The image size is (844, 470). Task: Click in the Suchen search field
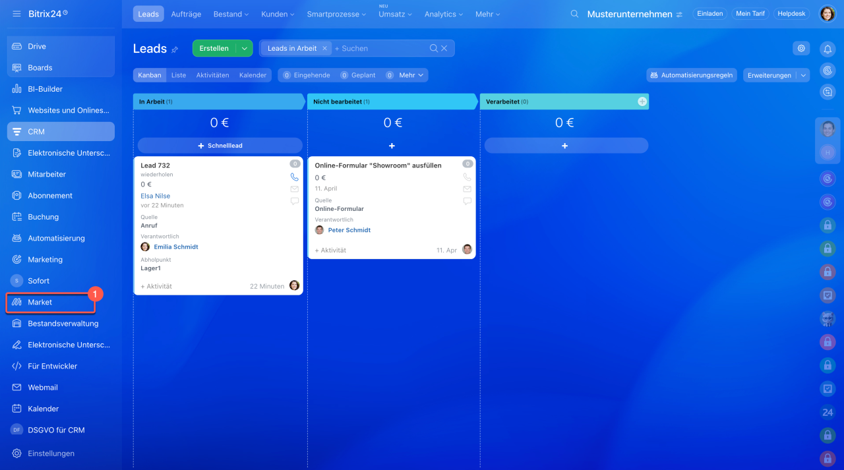[x=379, y=48]
